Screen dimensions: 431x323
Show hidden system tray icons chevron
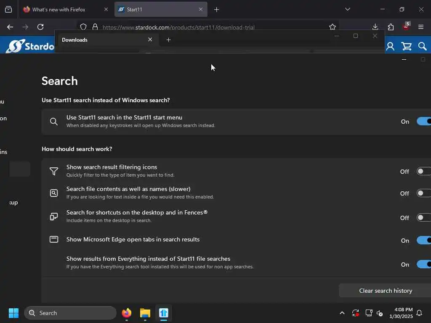coord(342,313)
